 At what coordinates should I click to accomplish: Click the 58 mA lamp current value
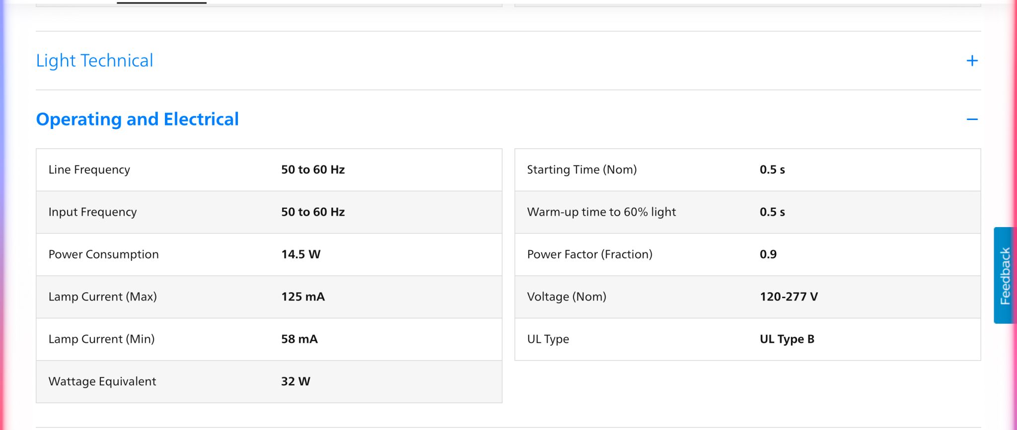(x=299, y=339)
